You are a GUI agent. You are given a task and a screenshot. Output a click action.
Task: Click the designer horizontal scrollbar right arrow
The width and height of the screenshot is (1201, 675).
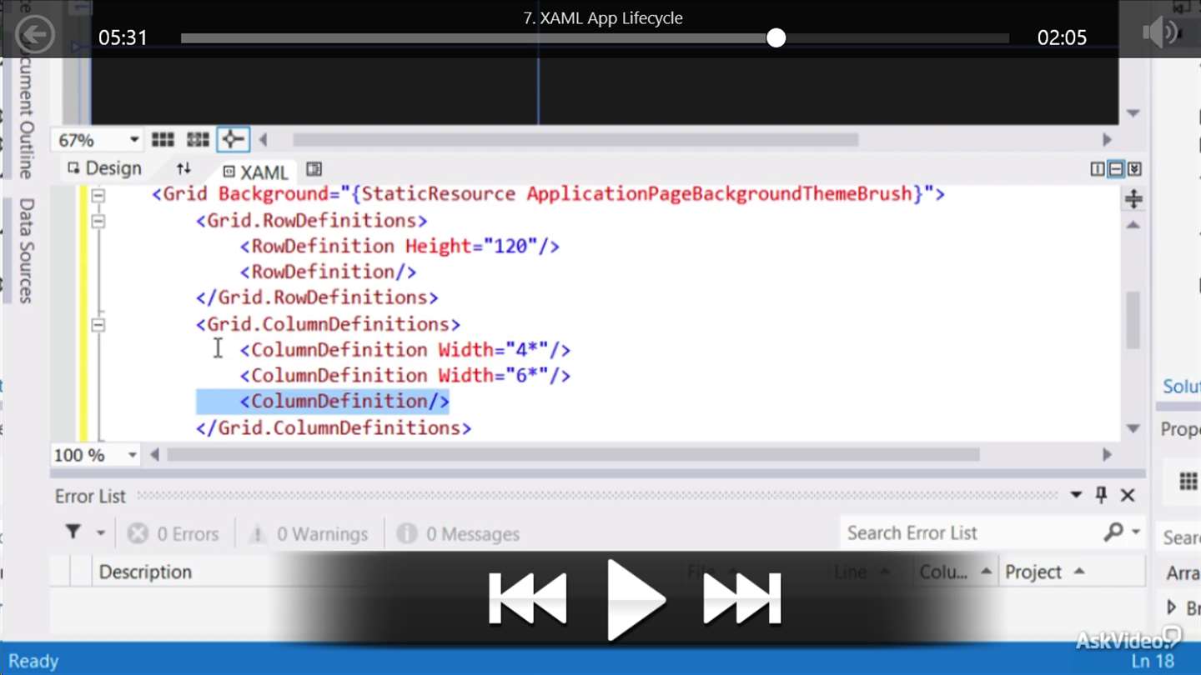[x=1108, y=140]
